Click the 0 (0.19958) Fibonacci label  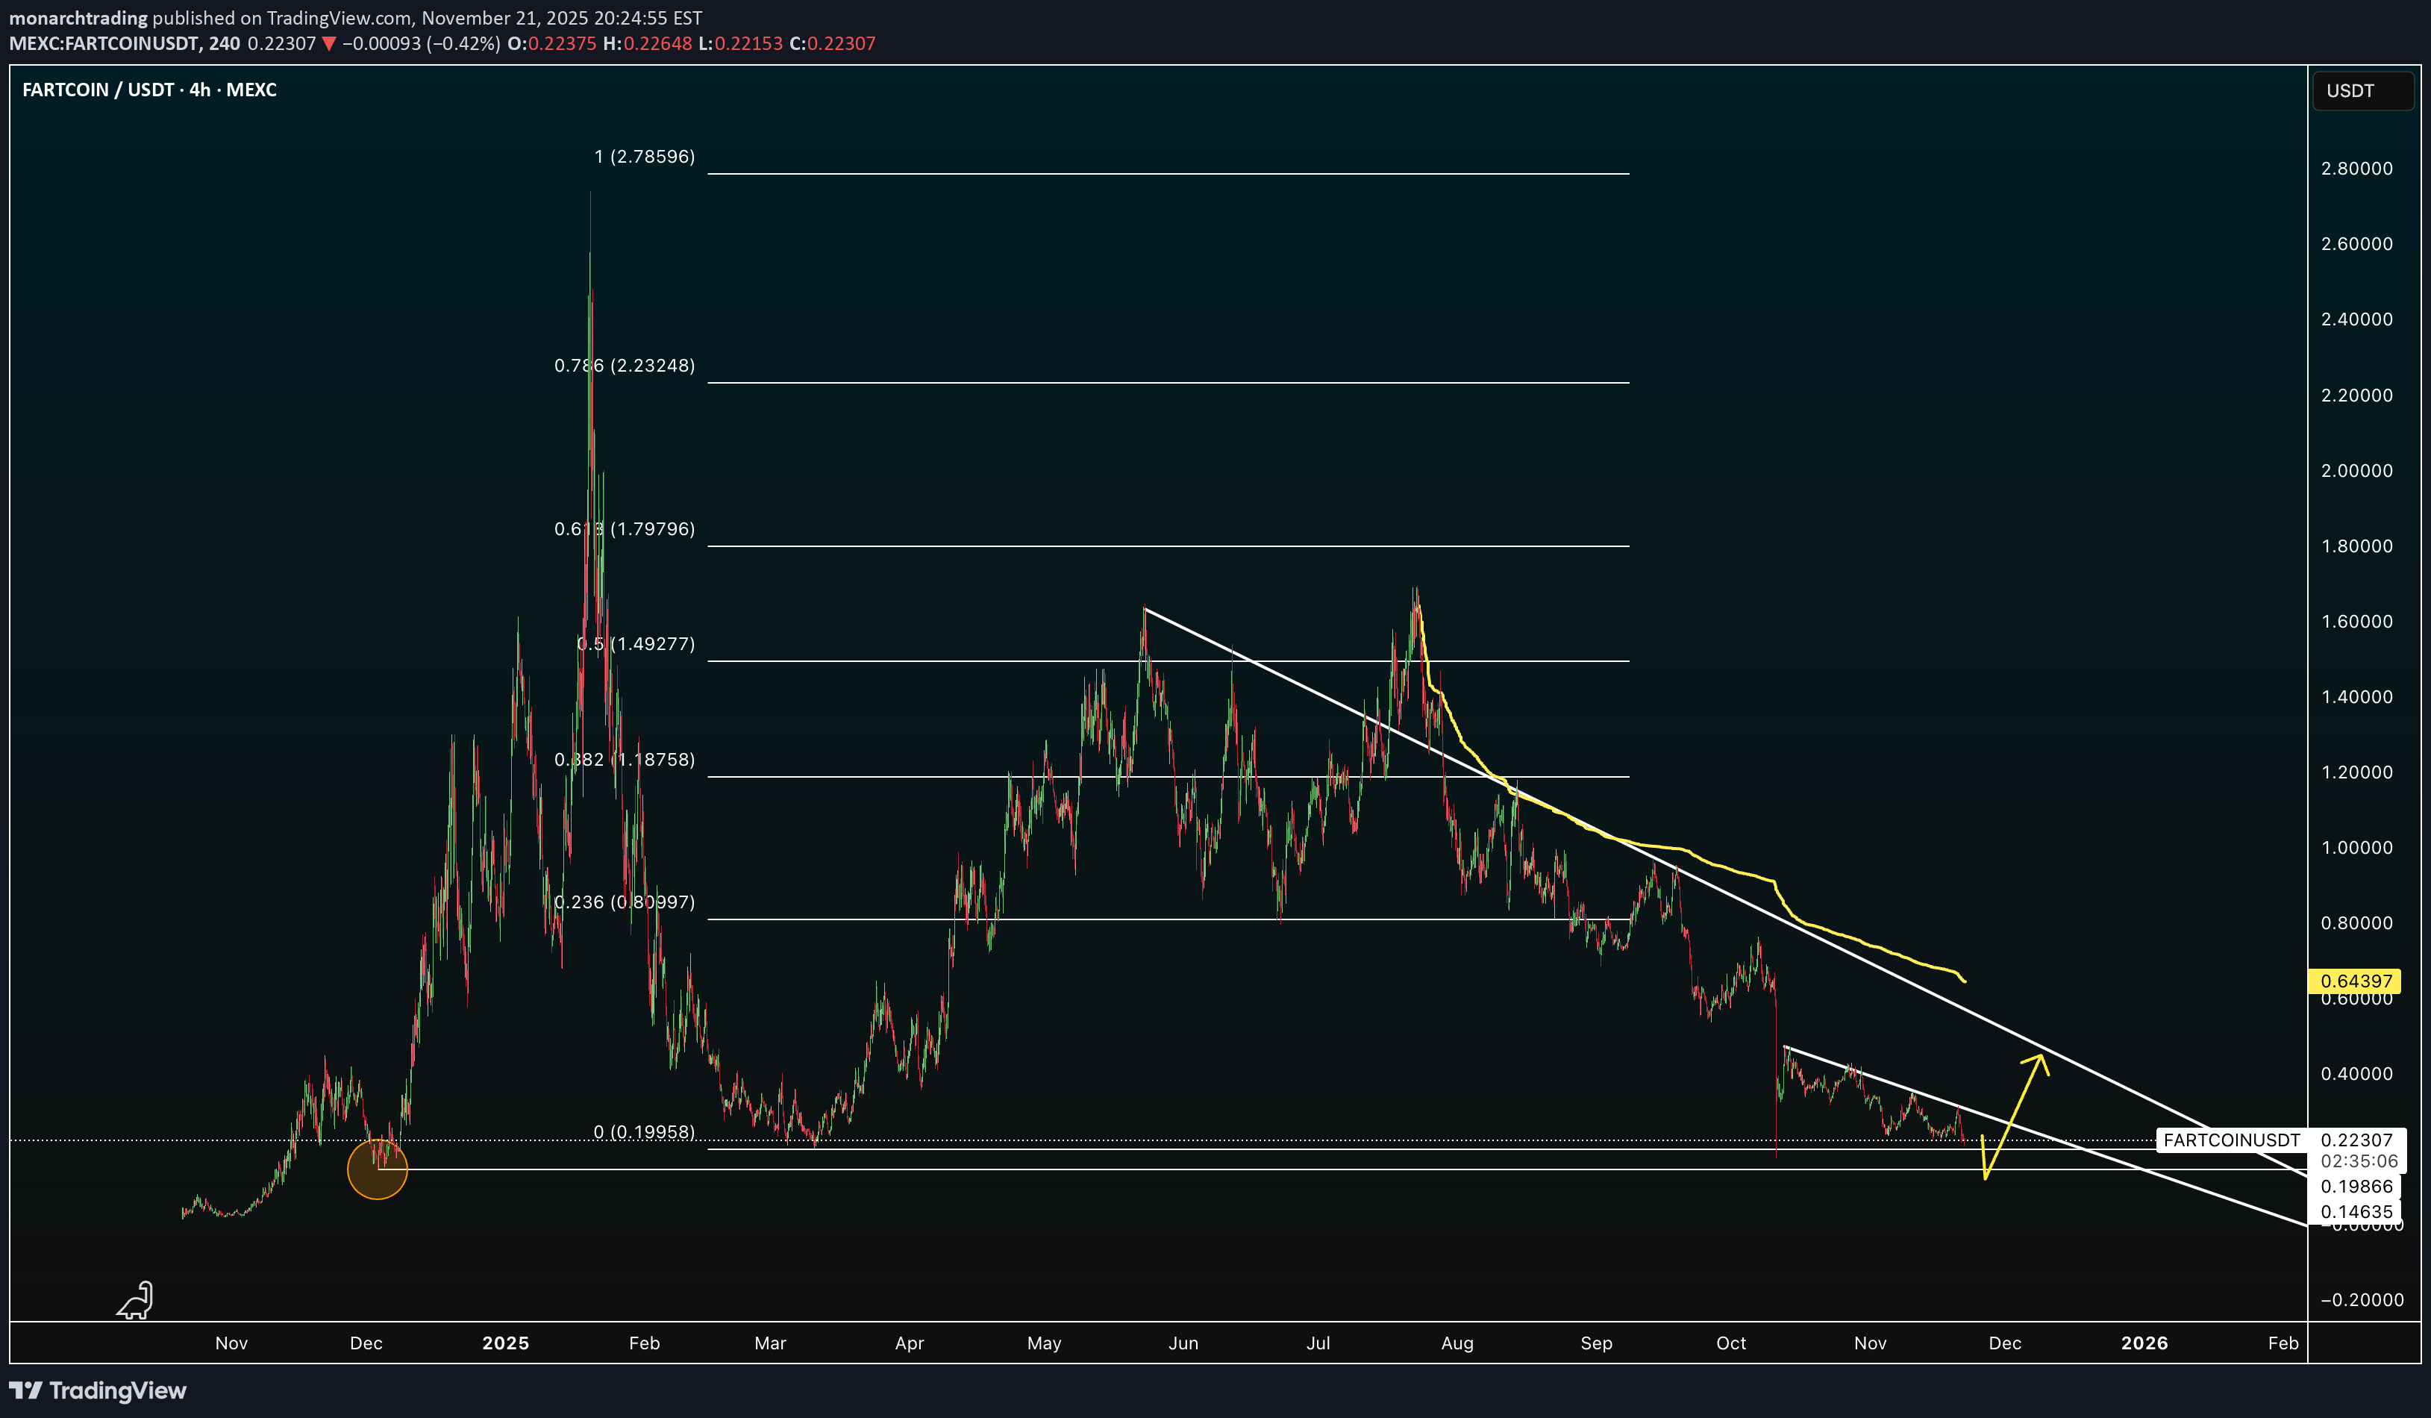(643, 1131)
